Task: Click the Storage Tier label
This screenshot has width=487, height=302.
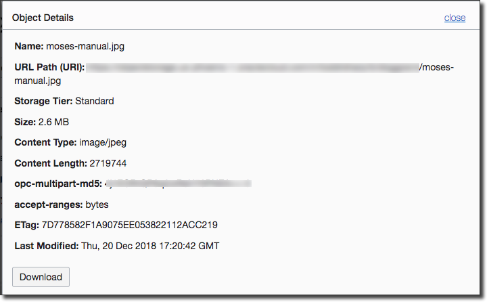Action: click(43, 101)
